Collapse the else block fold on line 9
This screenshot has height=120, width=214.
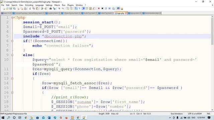coord(12,55)
